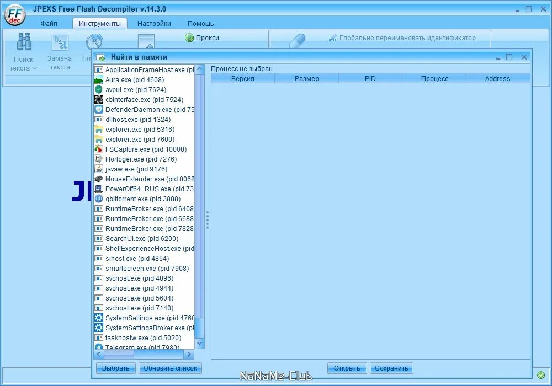Click the FSCapture.exe icon
552x386 pixels.
tap(99, 149)
